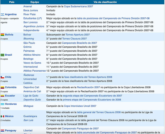Viewport: 165px width, 134px height.
Task: Open Deportivo Quito link
Action: 32,100
